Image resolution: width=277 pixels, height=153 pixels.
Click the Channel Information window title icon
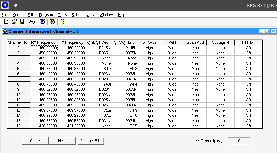pyautogui.click(x=5, y=31)
